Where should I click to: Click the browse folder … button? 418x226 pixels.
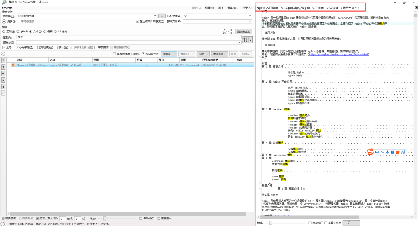[x=161, y=16]
